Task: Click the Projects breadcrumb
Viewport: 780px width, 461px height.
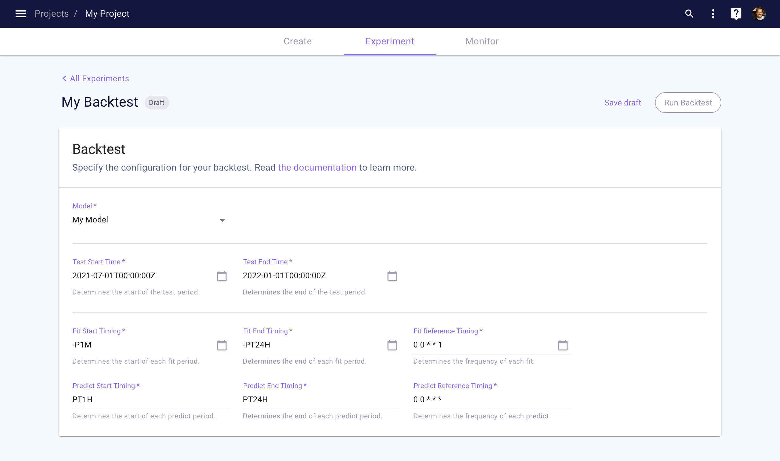Action: pos(52,14)
